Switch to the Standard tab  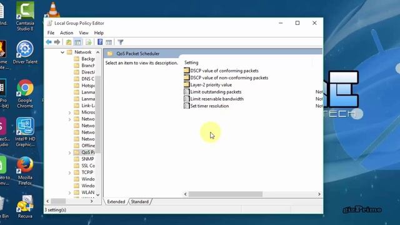point(139,201)
